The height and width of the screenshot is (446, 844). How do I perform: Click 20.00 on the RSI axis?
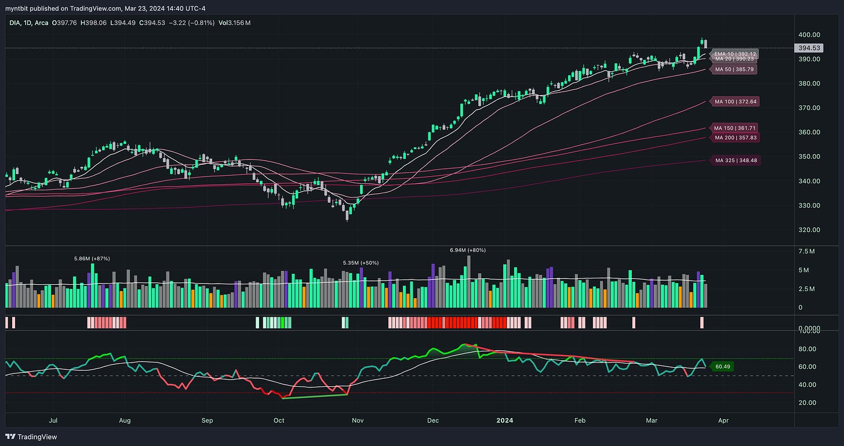(x=807, y=403)
